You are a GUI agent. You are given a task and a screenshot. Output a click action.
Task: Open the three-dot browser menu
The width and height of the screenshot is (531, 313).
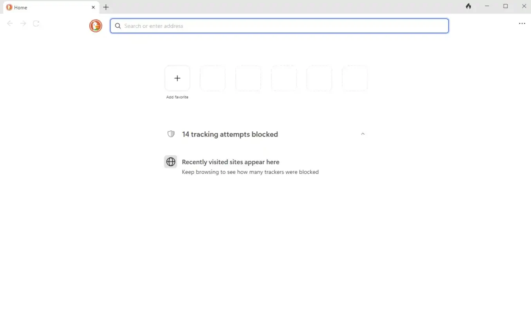522,23
